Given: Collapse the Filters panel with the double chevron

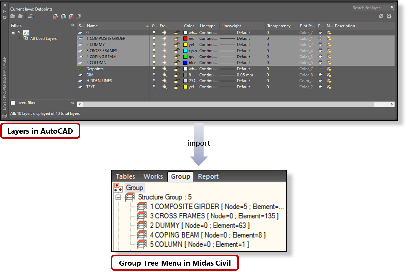Looking at the screenshot, I should coord(73,25).
